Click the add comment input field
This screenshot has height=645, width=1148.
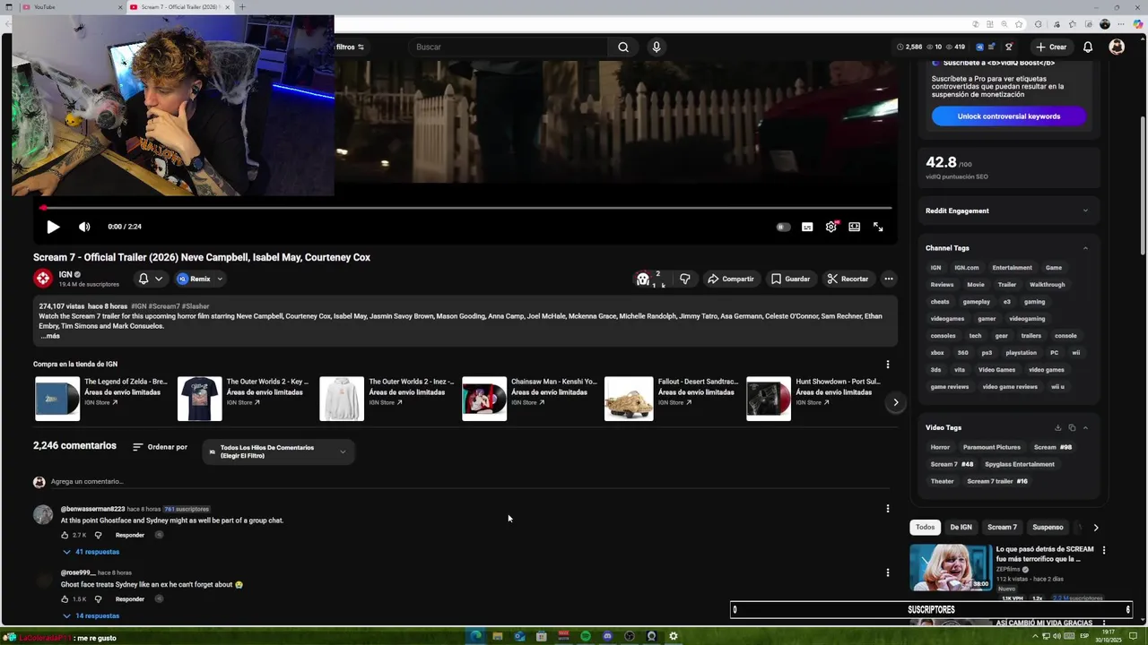[471, 482]
